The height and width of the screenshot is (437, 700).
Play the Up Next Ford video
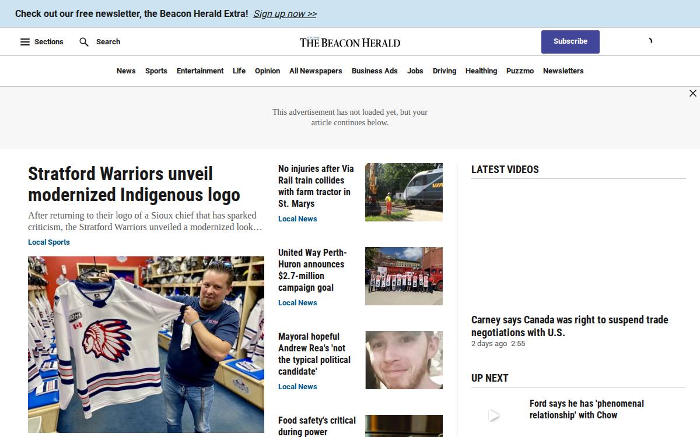(494, 415)
